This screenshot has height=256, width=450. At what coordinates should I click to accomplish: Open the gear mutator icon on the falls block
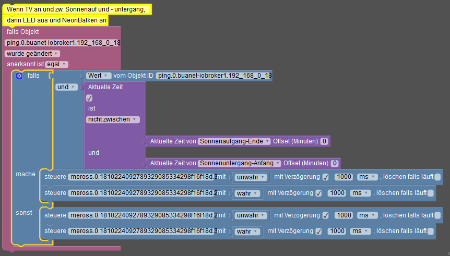point(19,76)
